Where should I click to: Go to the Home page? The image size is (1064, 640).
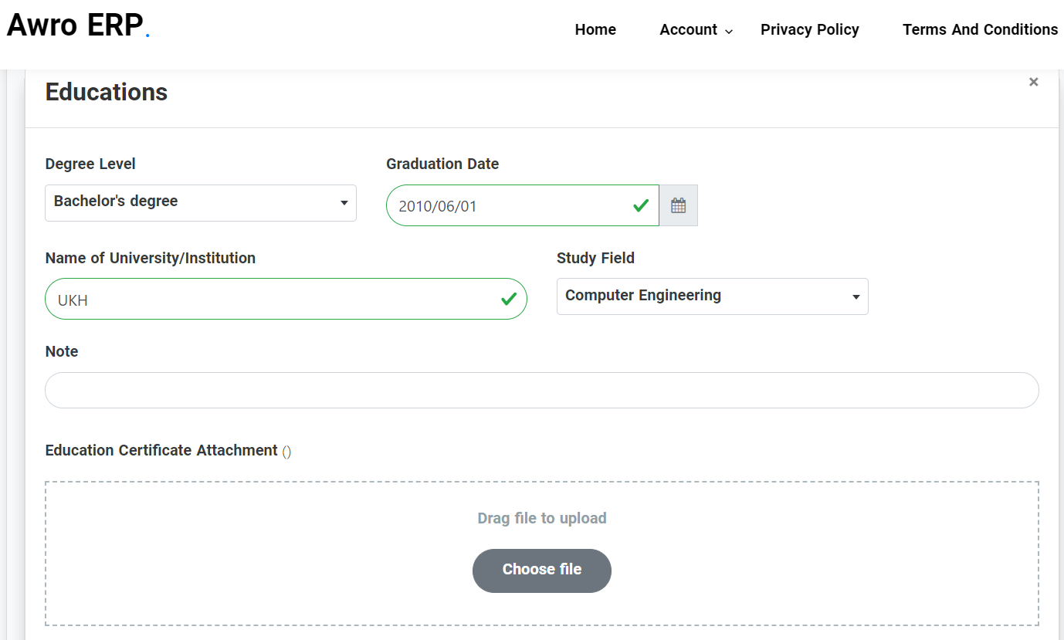(x=595, y=30)
